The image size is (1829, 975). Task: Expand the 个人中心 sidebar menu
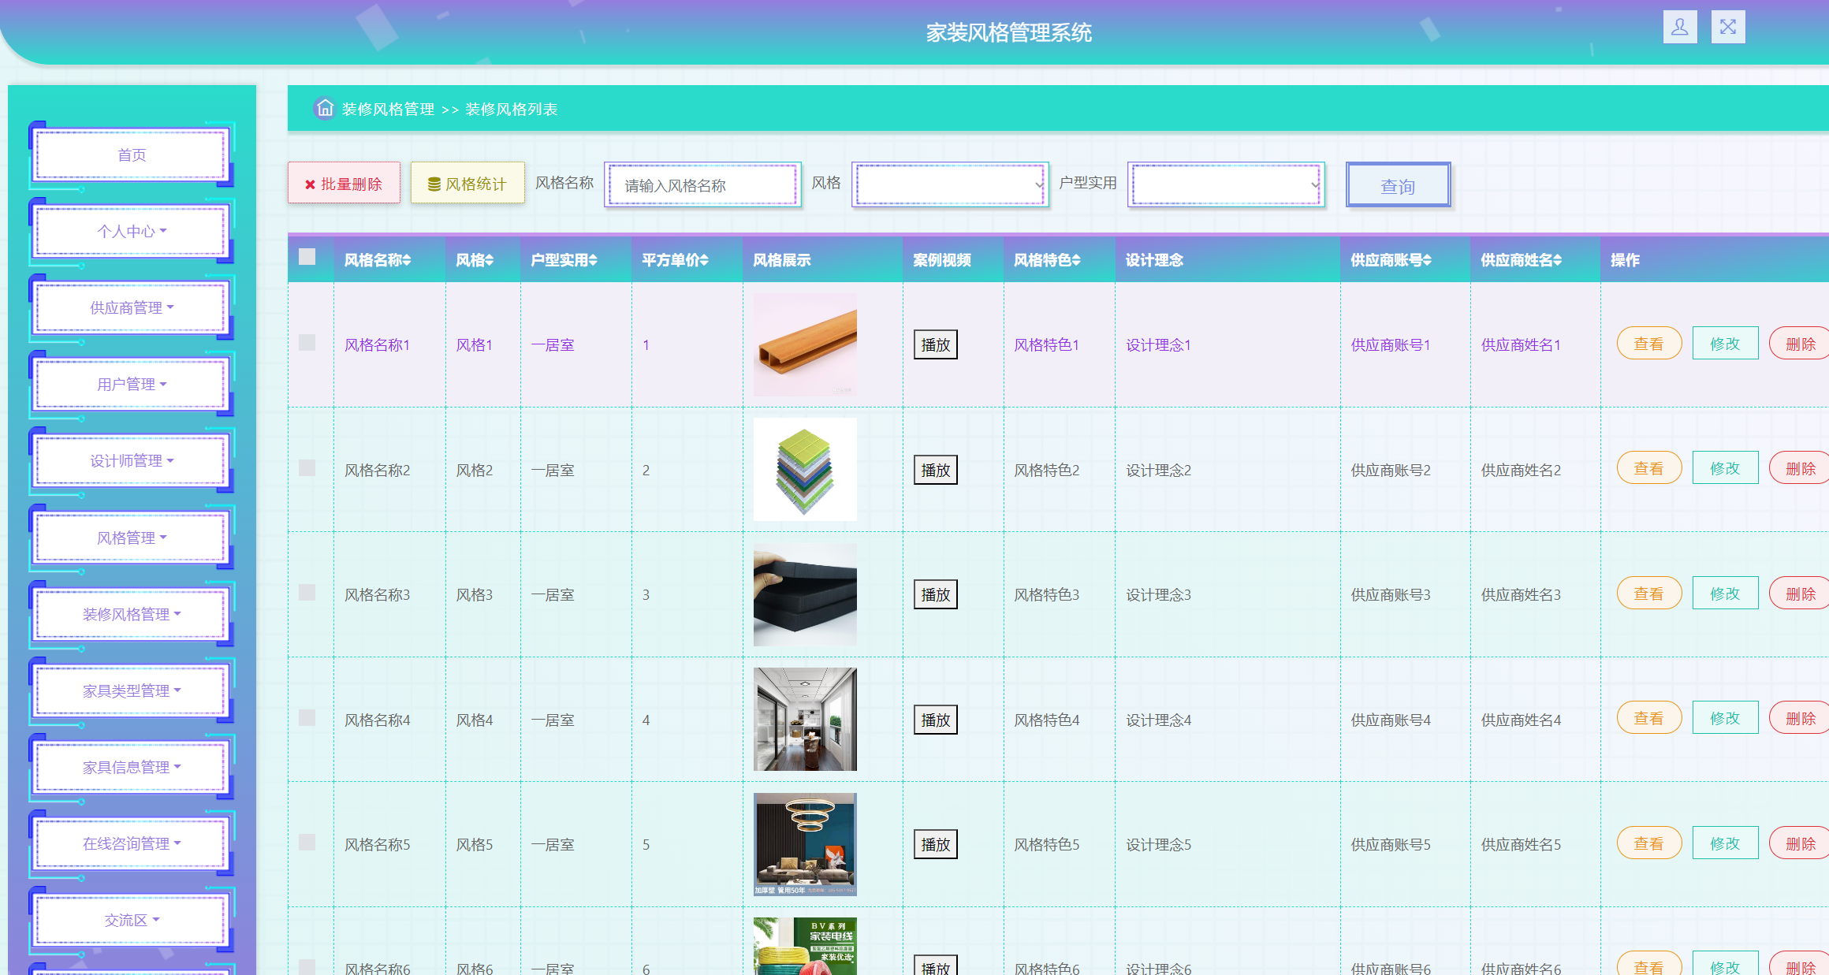click(x=130, y=230)
